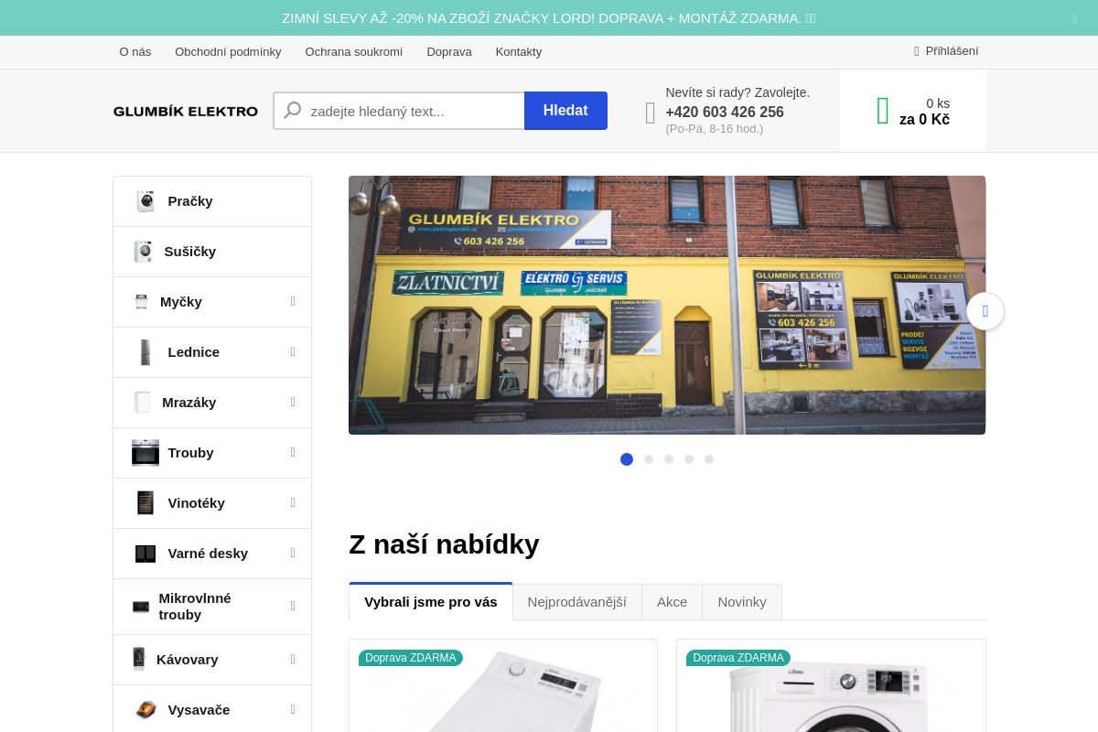1098x732 pixels.
Task: Click the magnifier icon in the search bar
Action: point(291,110)
